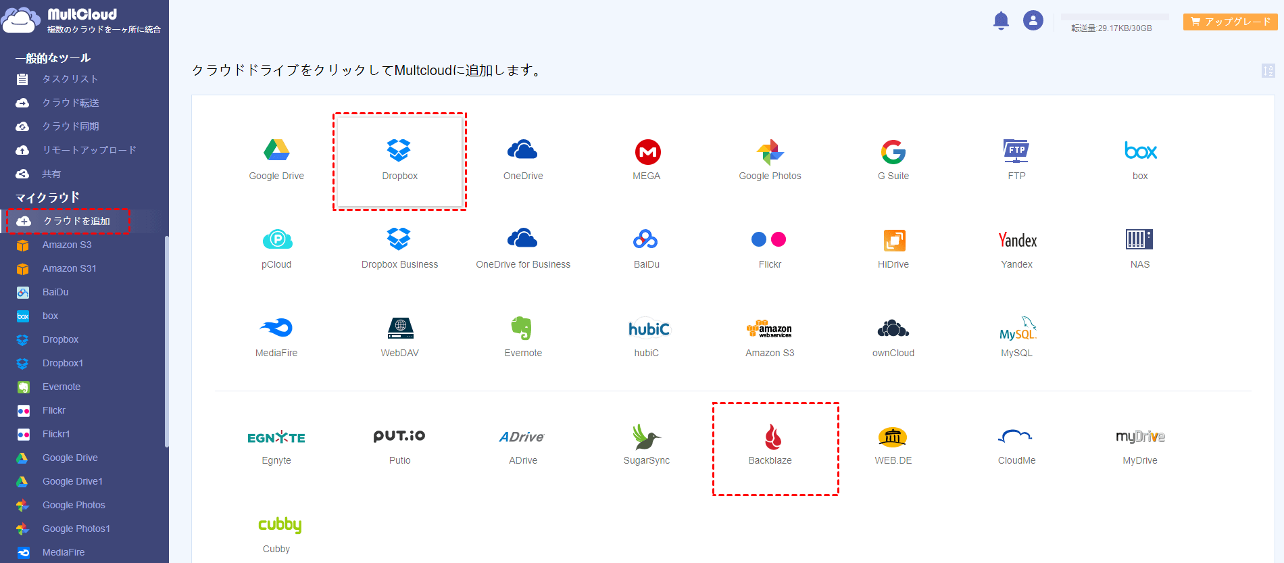Pick the Cubby cloud icon
The height and width of the screenshot is (563, 1284).
pyautogui.click(x=280, y=525)
